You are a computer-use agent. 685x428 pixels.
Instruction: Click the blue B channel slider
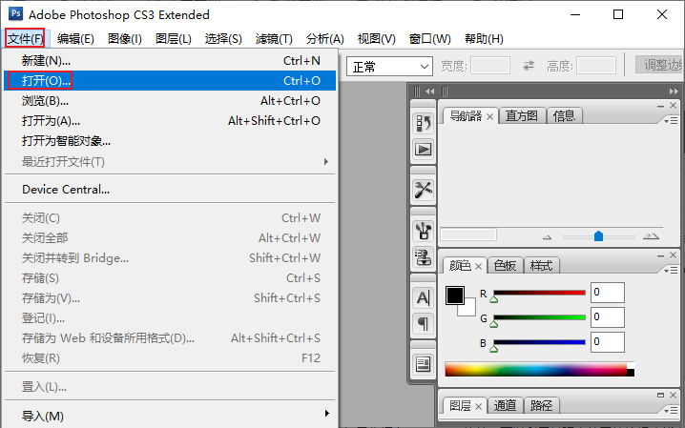pos(540,342)
